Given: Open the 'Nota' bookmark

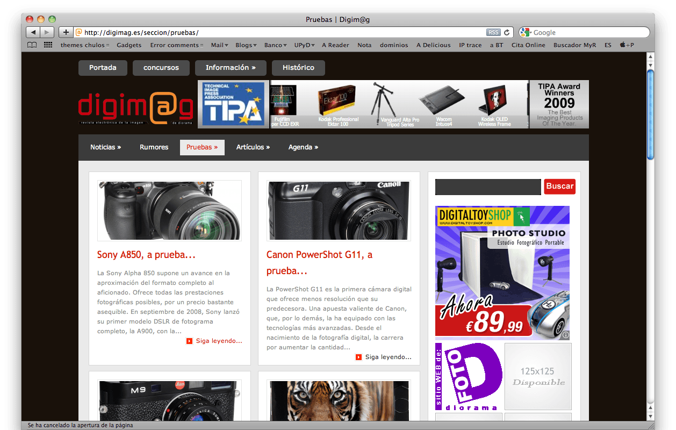Looking at the screenshot, I should tap(364, 45).
